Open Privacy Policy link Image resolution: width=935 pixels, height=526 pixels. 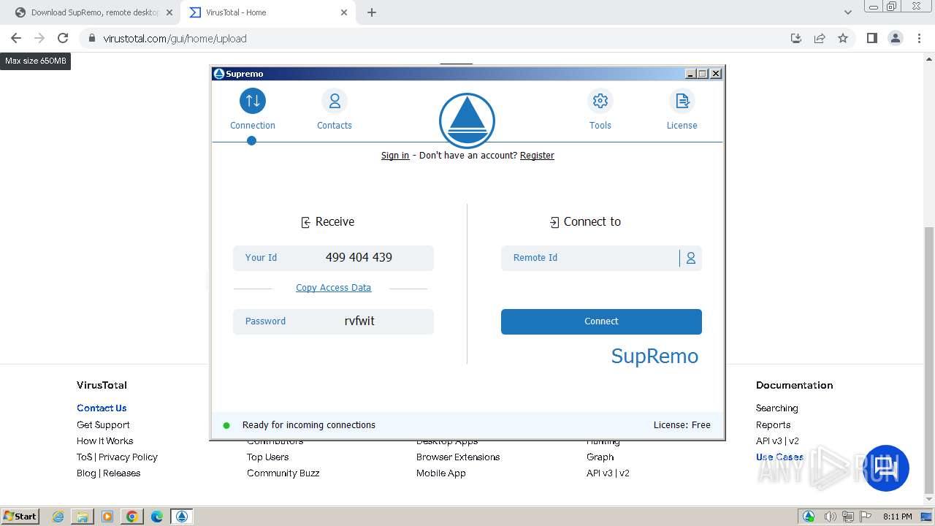(x=129, y=457)
